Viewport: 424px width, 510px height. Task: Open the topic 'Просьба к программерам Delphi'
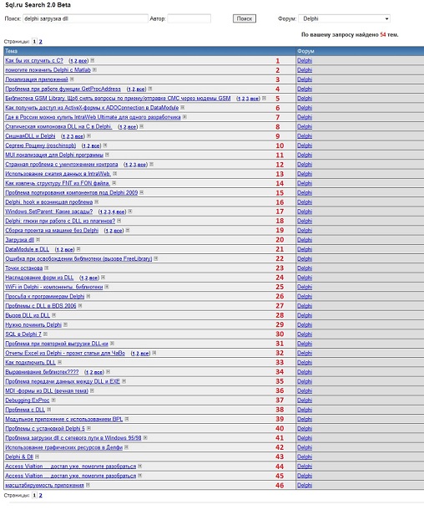(x=45, y=297)
